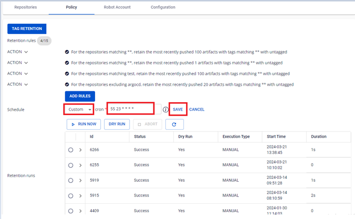Click the ADD RULES button
355x219 pixels.
(80, 96)
